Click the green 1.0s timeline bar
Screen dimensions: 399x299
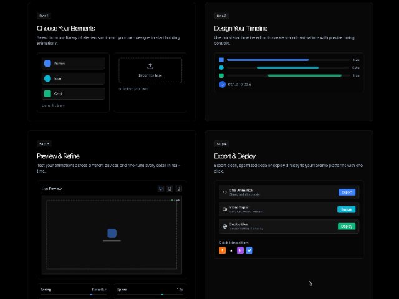coord(305,75)
